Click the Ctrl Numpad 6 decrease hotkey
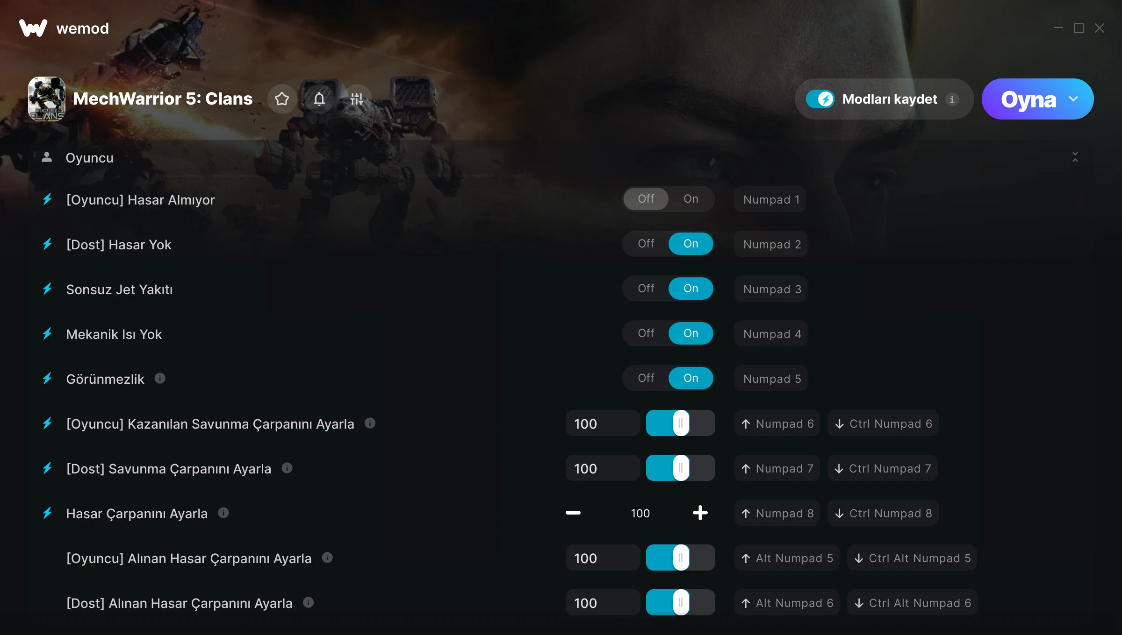 883,423
